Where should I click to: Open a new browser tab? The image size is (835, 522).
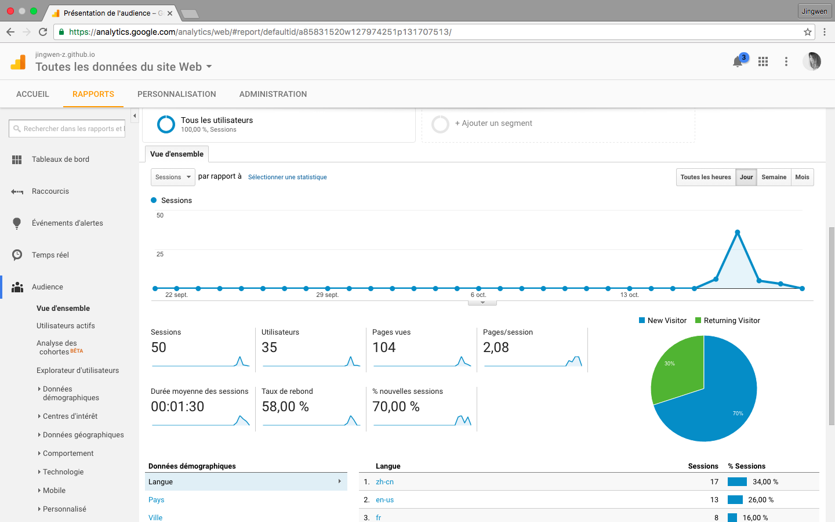pos(190,14)
